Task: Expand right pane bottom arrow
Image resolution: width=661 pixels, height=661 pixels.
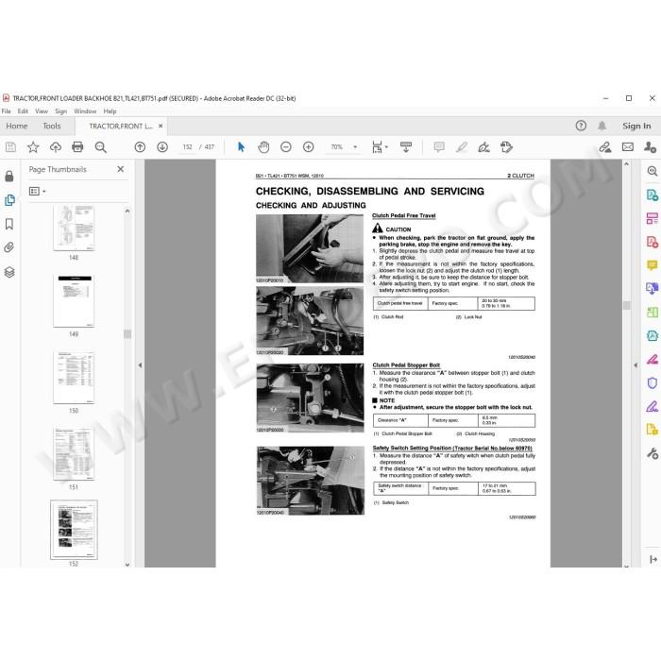Action: pos(653,559)
